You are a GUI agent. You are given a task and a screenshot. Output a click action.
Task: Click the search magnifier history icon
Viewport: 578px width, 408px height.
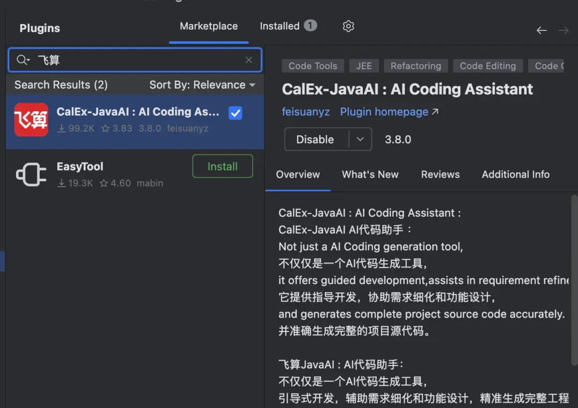tap(23, 60)
